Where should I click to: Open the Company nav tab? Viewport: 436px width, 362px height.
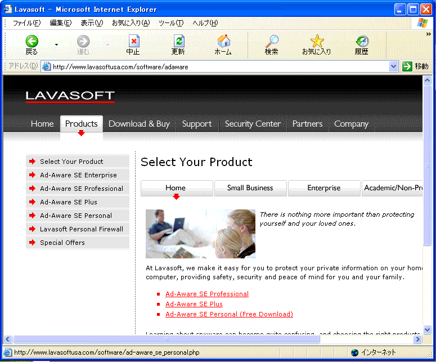[x=351, y=123]
